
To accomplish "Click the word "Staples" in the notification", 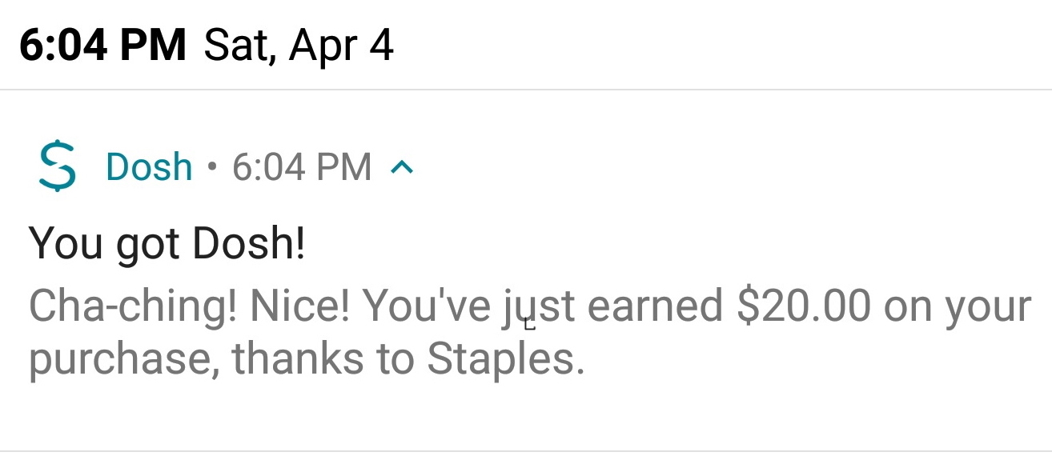I will point(500,359).
